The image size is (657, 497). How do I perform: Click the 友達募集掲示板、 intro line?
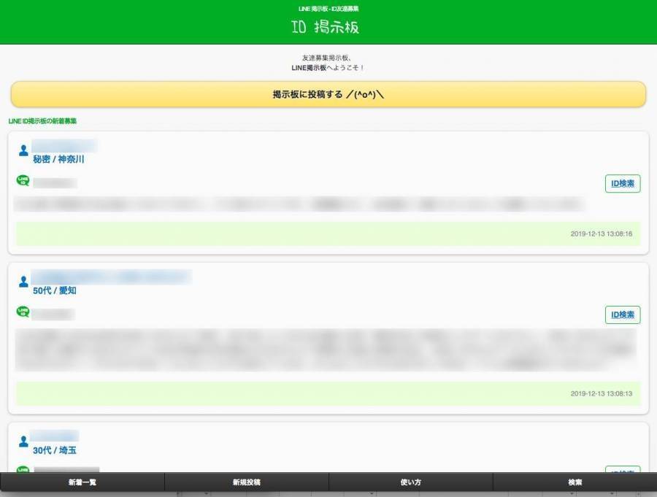click(x=326, y=58)
